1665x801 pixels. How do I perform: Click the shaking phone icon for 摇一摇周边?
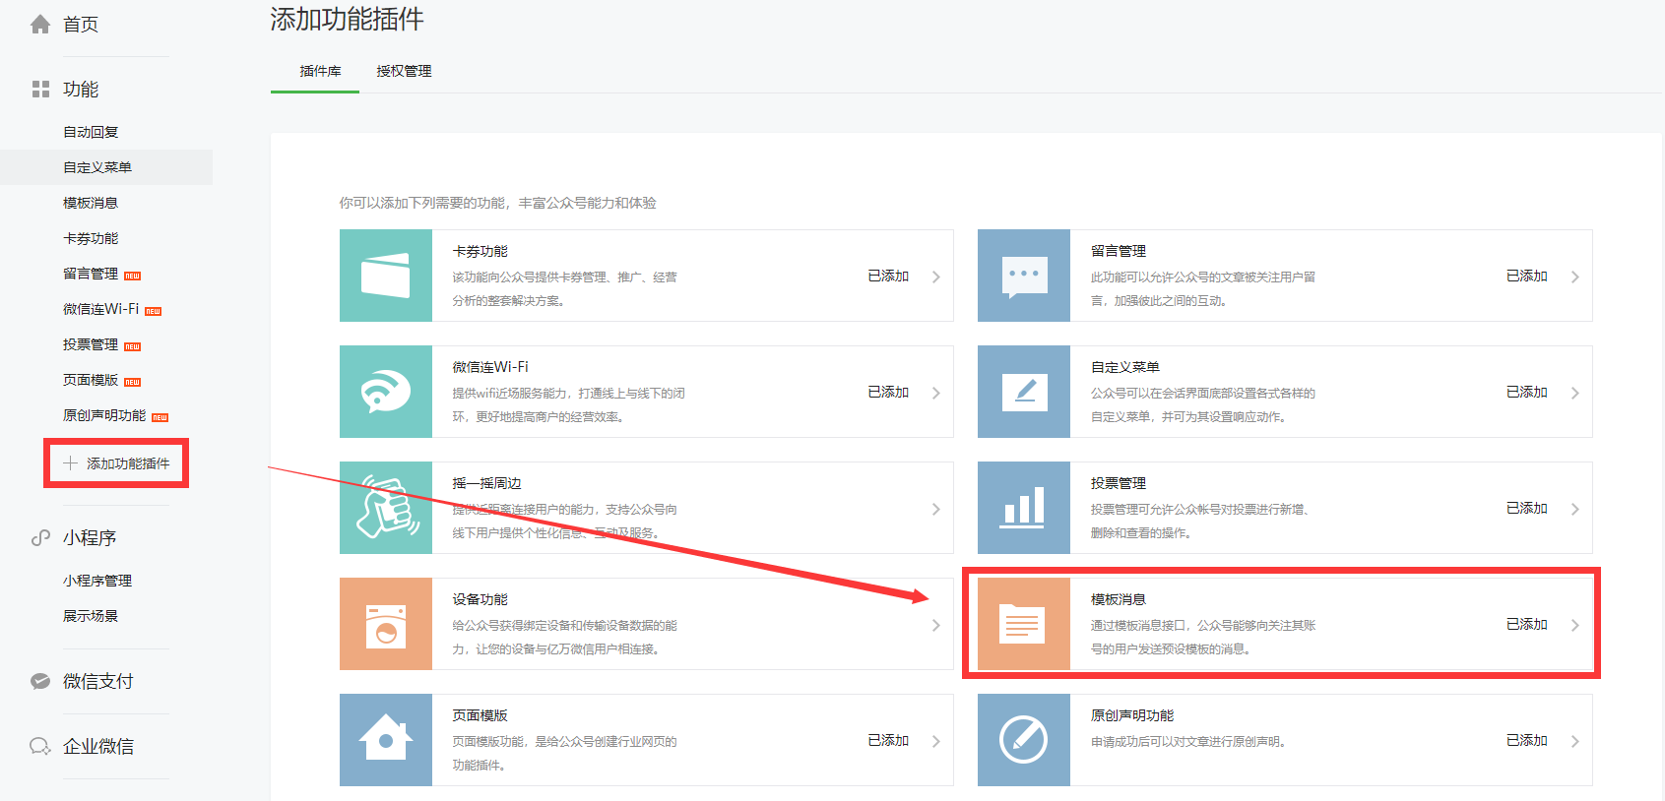tap(385, 508)
